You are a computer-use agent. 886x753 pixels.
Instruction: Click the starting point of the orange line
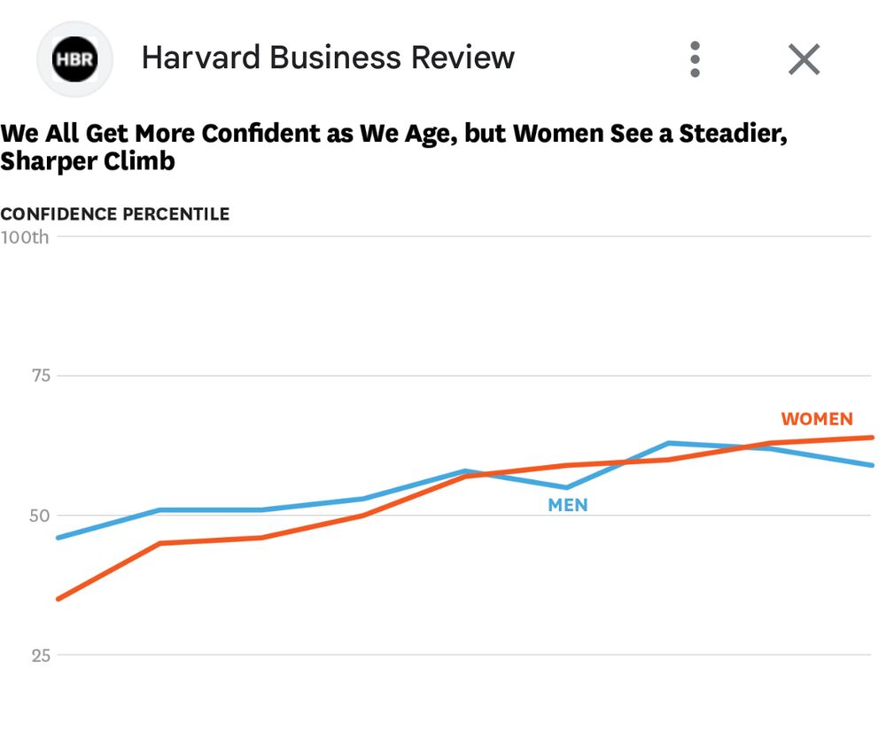(x=58, y=599)
